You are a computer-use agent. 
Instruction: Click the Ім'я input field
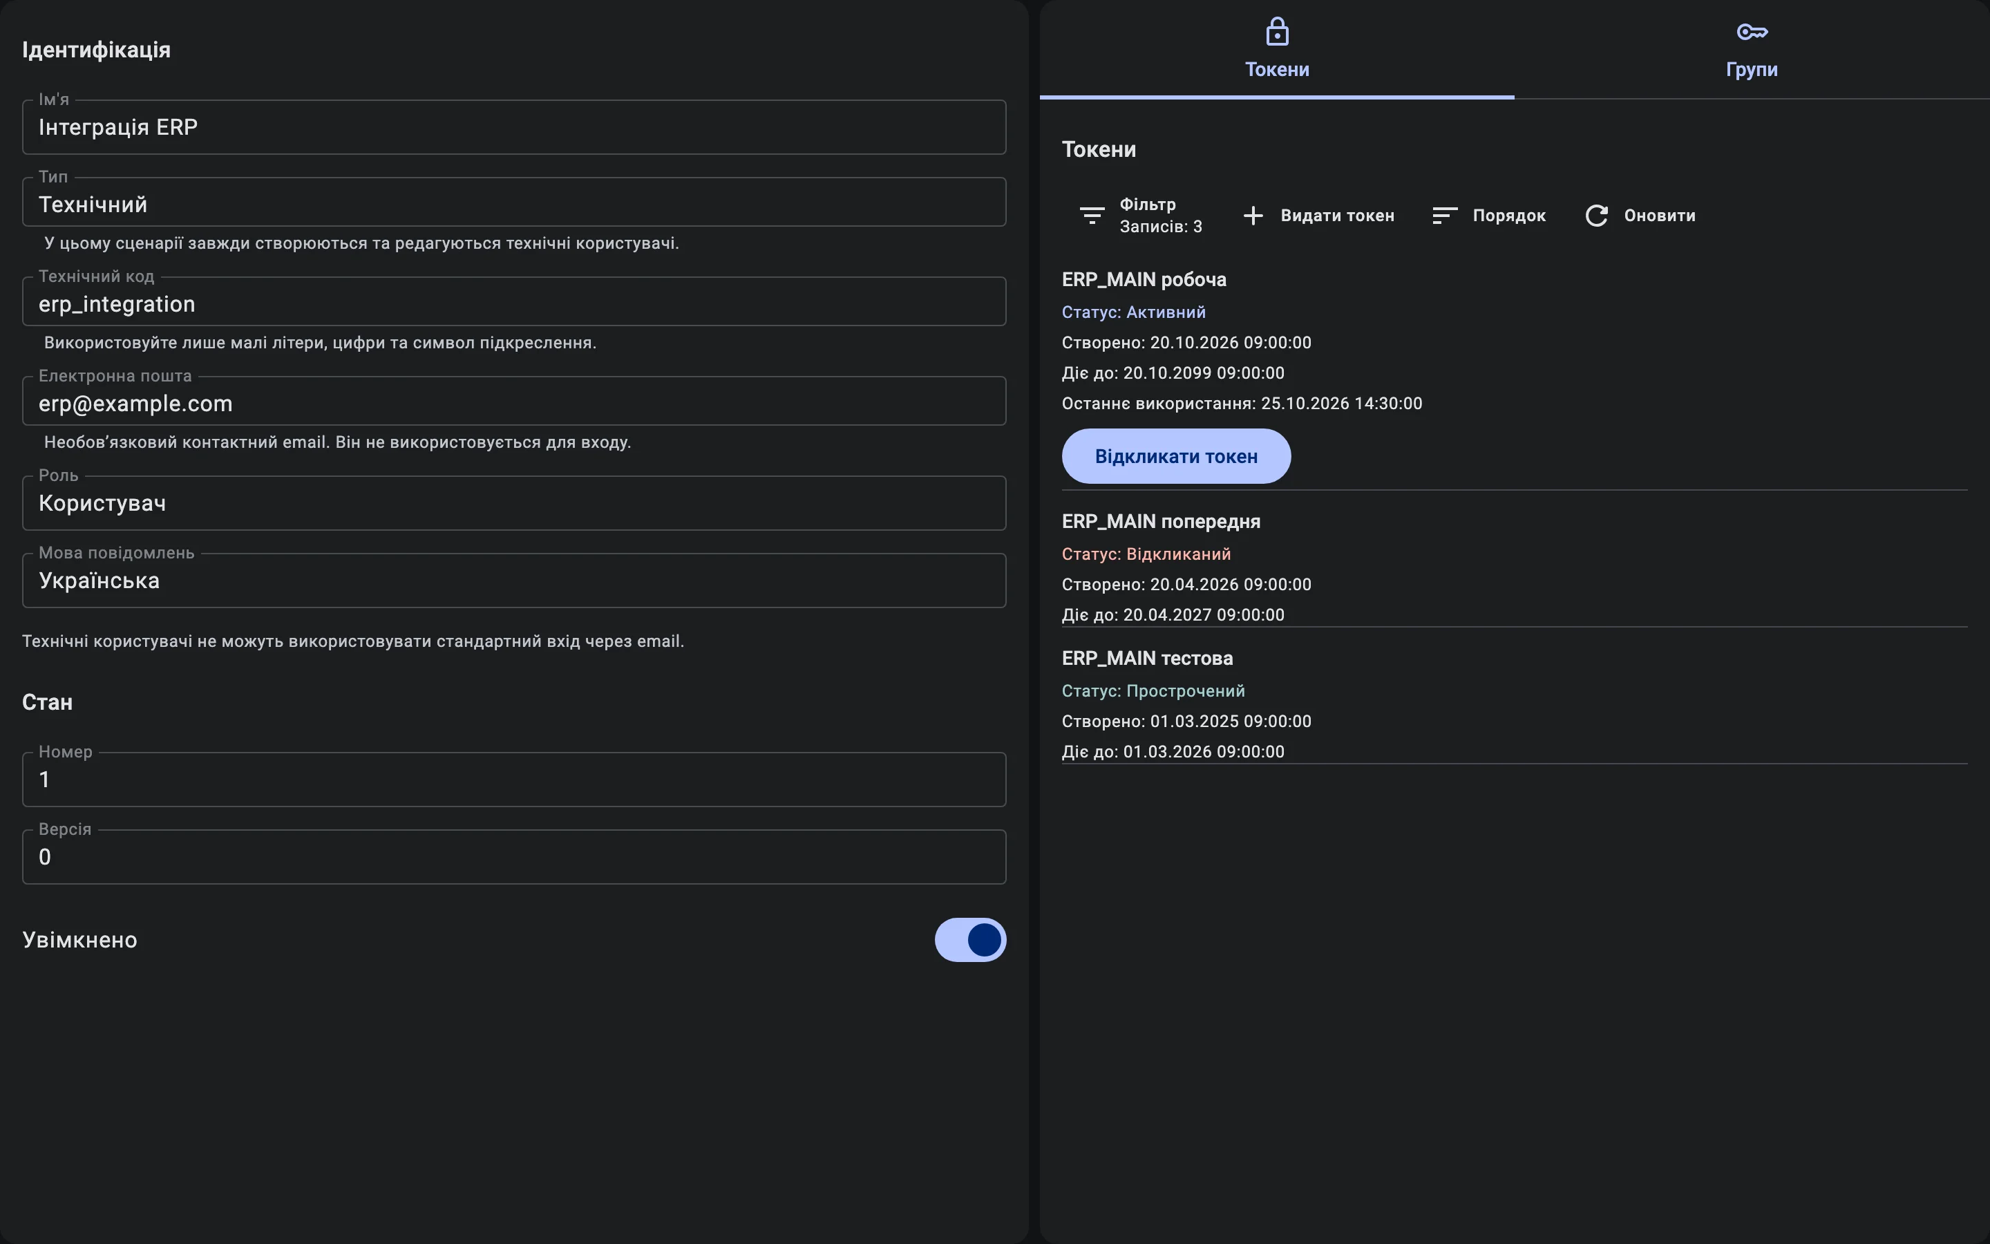(514, 128)
